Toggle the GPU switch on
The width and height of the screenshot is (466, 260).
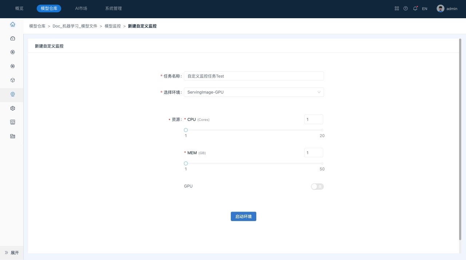(317, 186)
